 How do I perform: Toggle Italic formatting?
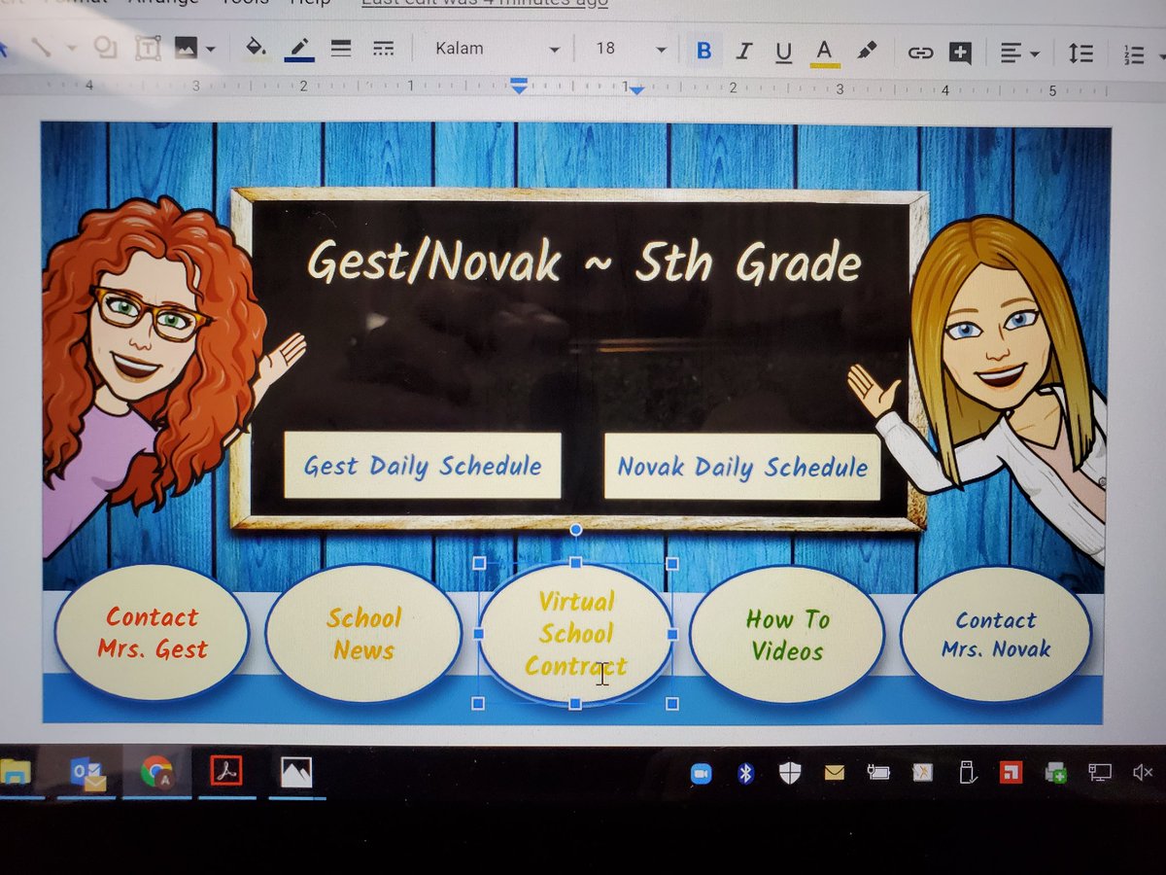coord(744,51)
